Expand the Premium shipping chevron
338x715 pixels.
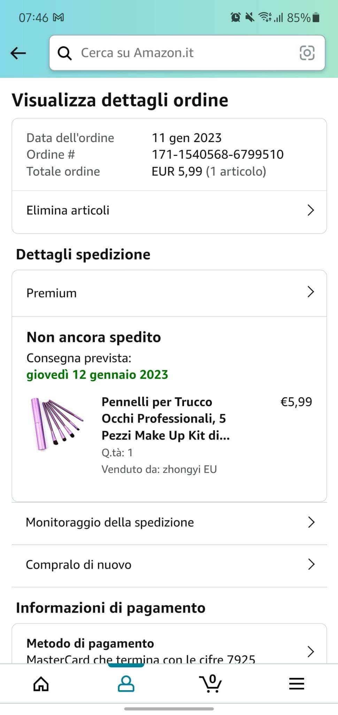[x=311, y=292]
